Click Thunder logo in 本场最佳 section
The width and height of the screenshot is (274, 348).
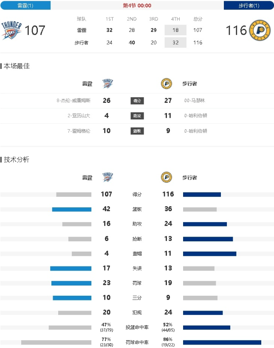coord(107,83)
